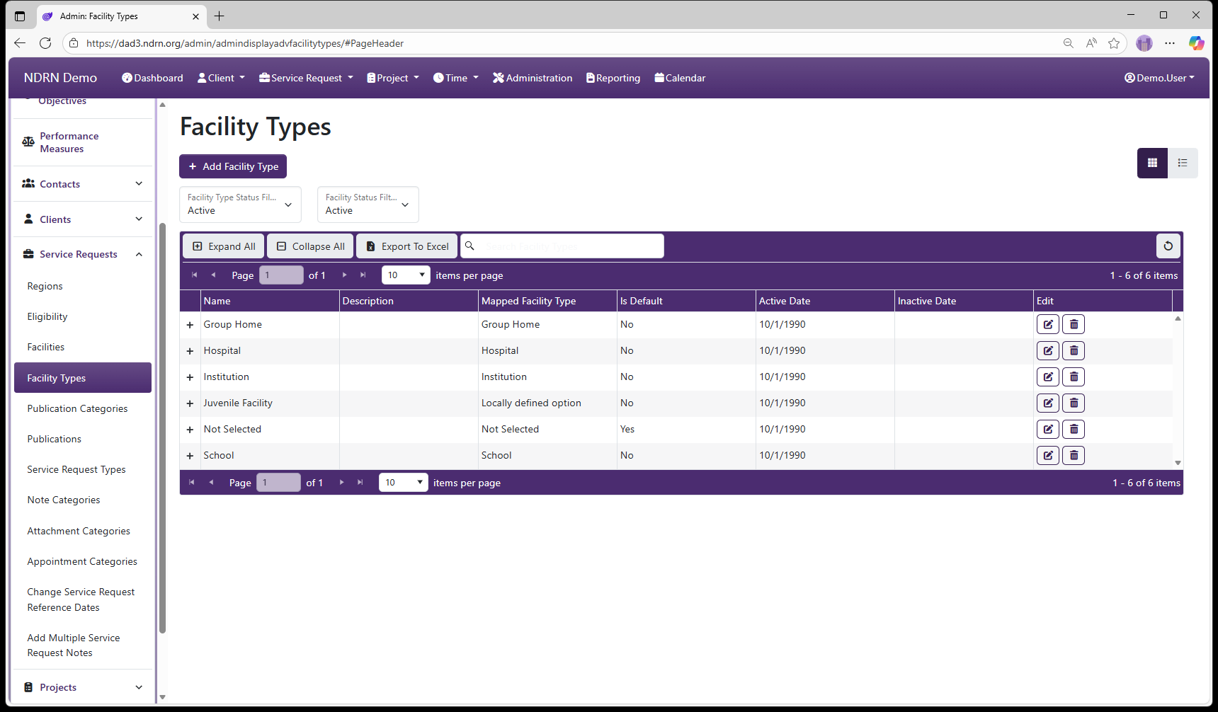Click browser refresh button
The width and height of the screenshot is (1218, 712).
pos(45,43)
